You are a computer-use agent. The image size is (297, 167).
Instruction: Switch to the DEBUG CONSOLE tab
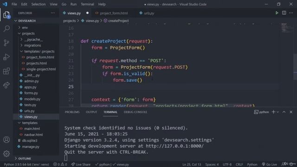pyautogui.click(x=136, y=112)
